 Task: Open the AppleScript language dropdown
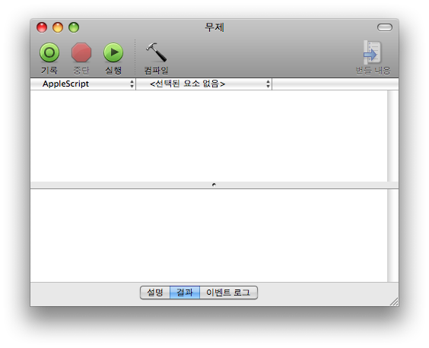(x=83, y=84)
